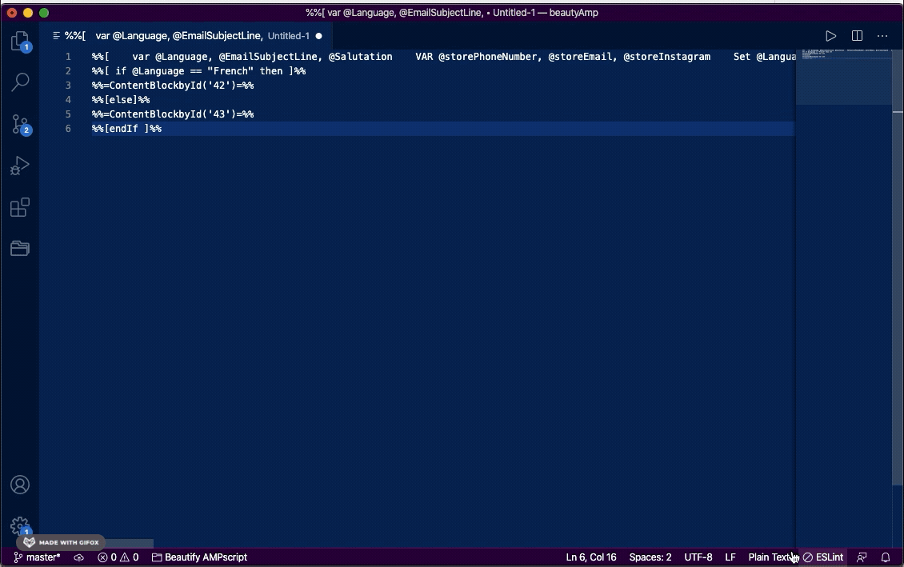Open notifications bell
The width and height of the screenshot is (904, 567).
pyautogui.click(x=885, y=557)
